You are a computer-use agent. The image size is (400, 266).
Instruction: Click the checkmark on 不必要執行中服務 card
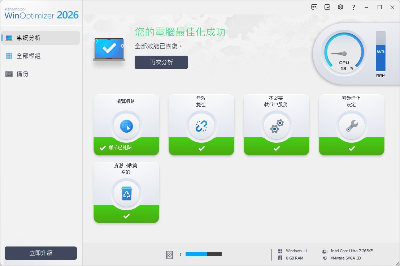coord(277,148)
